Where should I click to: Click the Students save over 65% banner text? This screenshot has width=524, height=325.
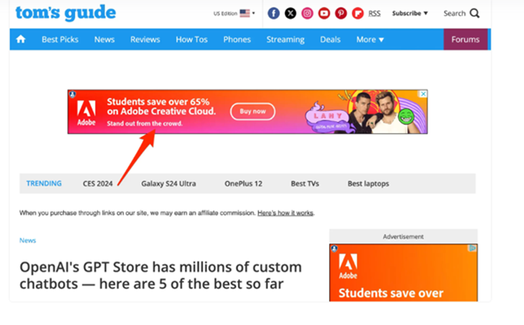coord(161,107)
